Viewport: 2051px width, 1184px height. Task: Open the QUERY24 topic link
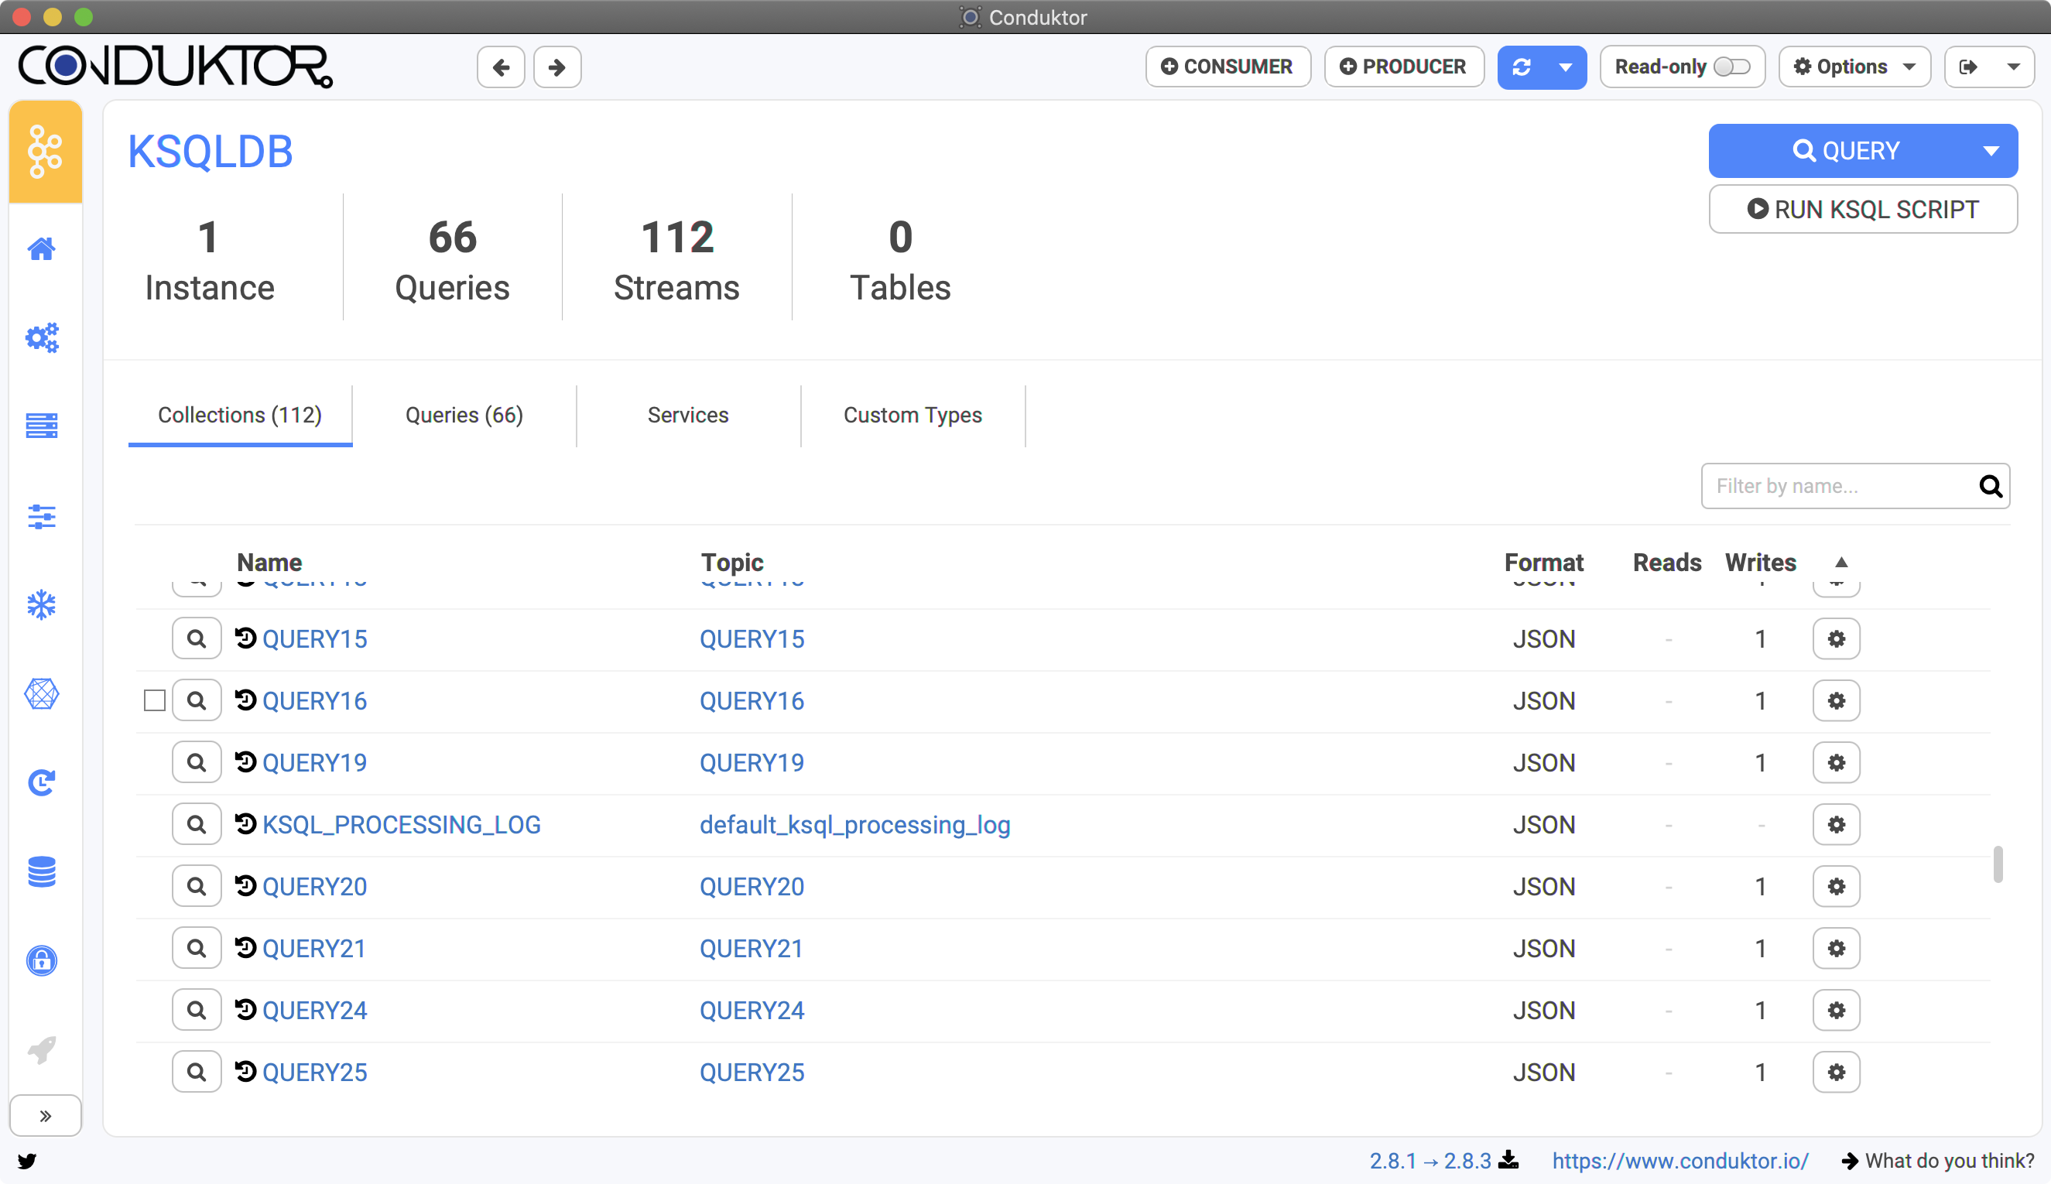(x=752, y=1010)
